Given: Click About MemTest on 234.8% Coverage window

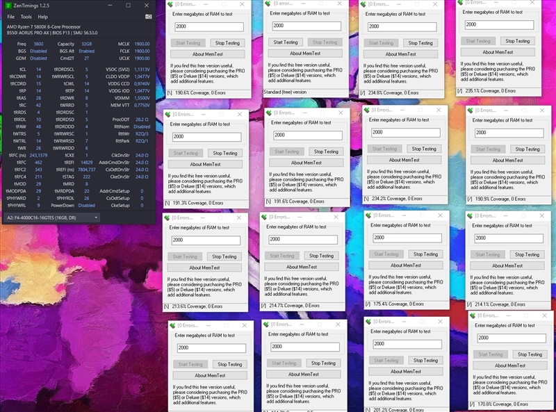Looking at the screenshot, I should click(400, 53).
